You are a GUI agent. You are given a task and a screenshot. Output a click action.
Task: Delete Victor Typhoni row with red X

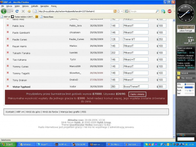[8, 86]
